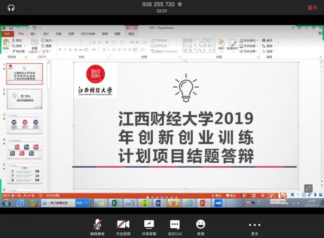
Task: Toggle Italic formatting
Action: [x=65, y=49]
